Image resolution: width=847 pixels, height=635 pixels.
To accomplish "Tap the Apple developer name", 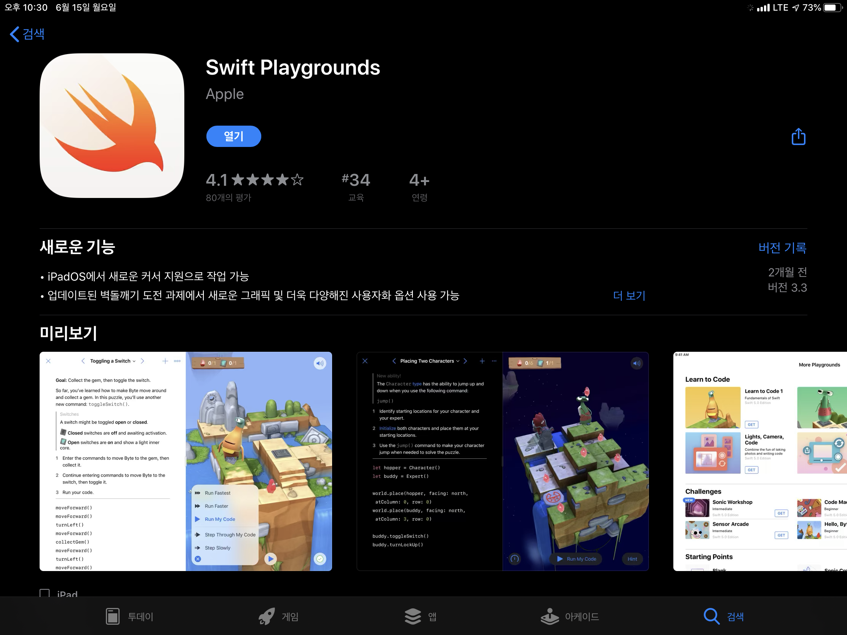I will point(225,94).
